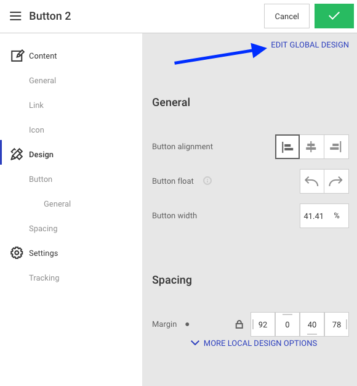
Task: Click the Button 2 title
Action: [x=50, y=16]
